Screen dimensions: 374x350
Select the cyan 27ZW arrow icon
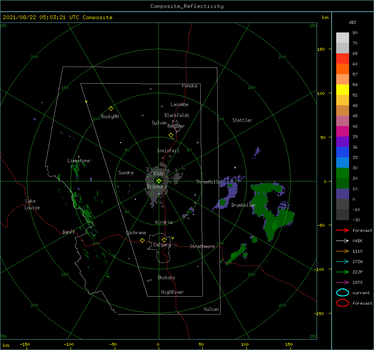342,262
